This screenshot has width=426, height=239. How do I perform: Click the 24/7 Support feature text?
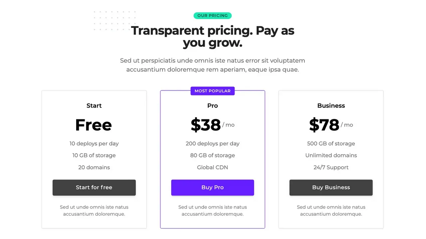331,167
